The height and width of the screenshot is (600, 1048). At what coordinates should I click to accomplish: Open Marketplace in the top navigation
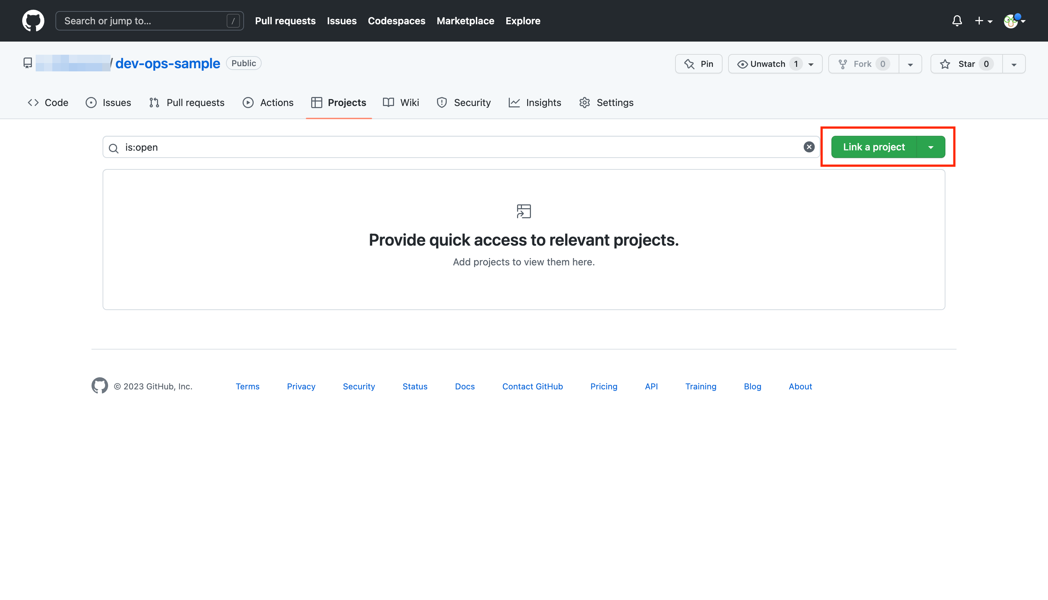(x=465, y=20)
